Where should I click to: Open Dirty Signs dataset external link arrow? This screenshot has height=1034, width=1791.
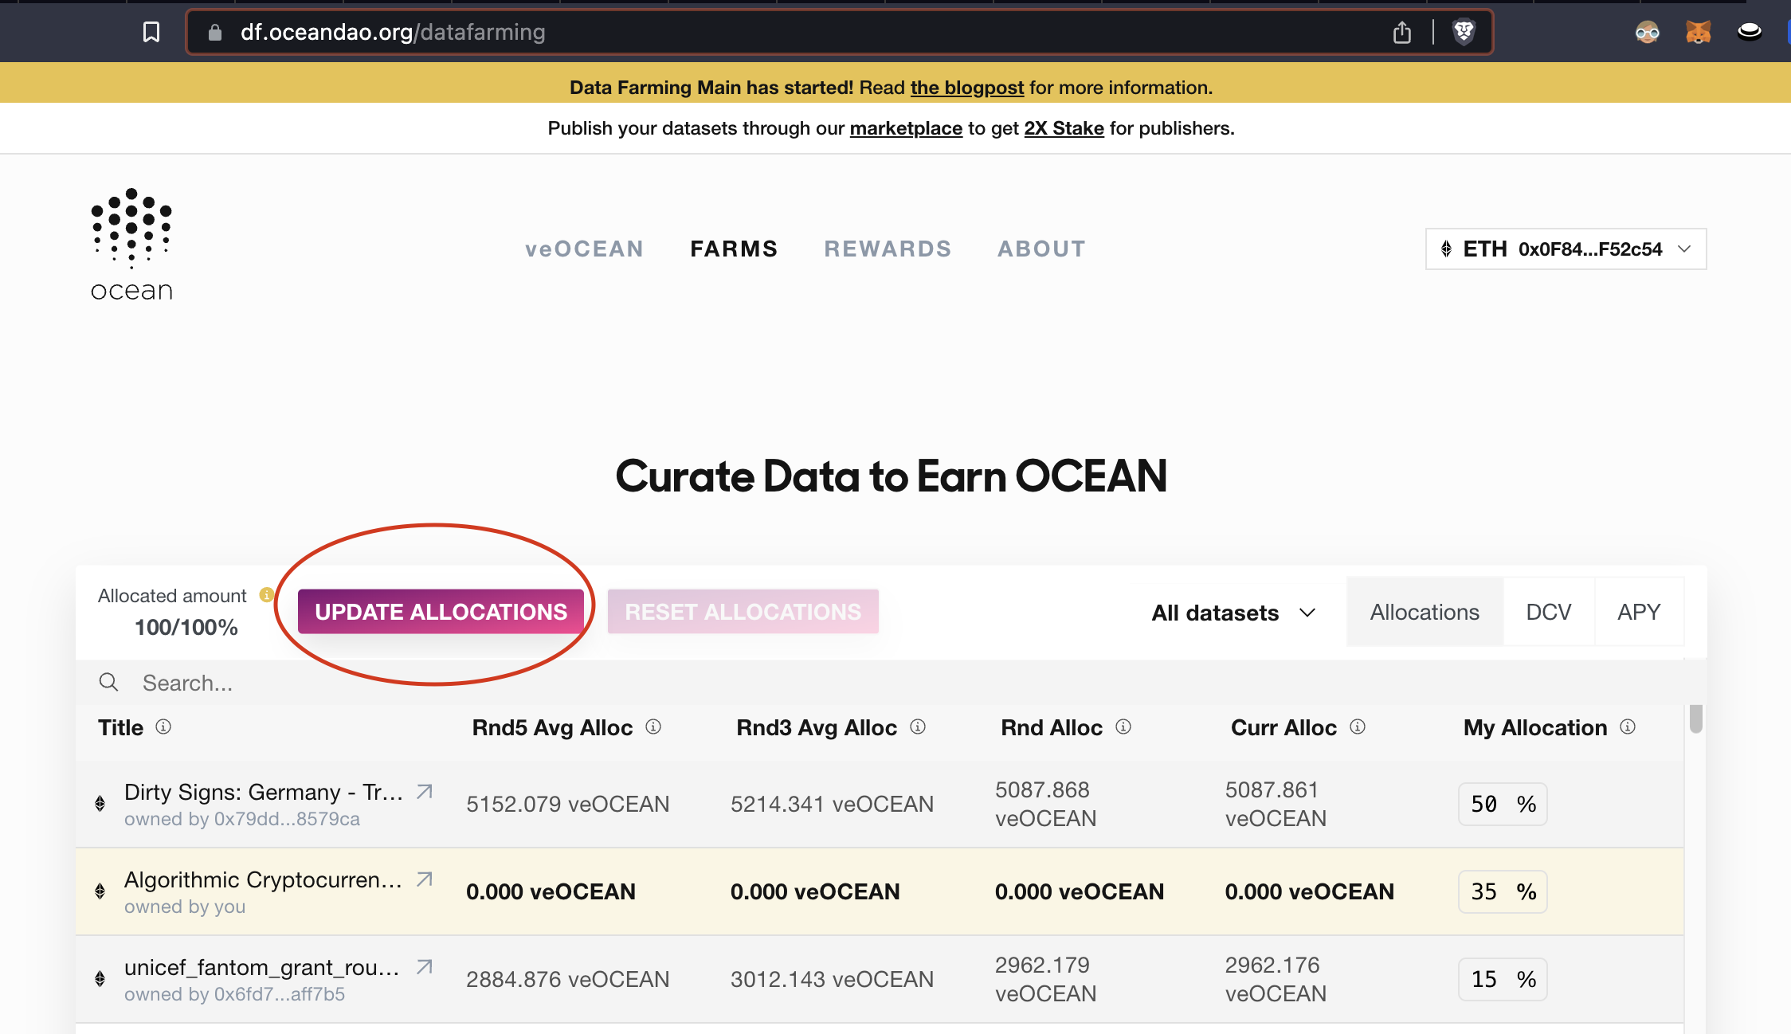pos(425,791)
